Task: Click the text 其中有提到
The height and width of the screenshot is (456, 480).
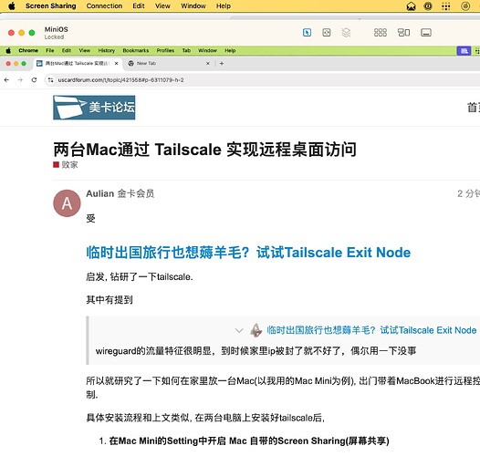Action: pyautogui.click(x=110, y=300)
